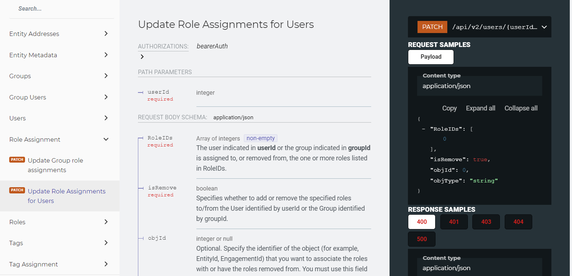Click the PATCH badge beside "Update Role Assignments for Users"
Screen dimensions: 572x276
[17, 190]
